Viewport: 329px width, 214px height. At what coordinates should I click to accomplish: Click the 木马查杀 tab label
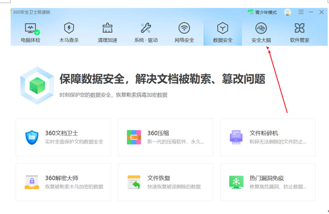click(69, 40)
